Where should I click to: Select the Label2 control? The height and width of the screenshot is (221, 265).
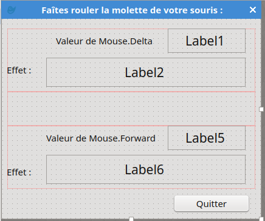146,72
